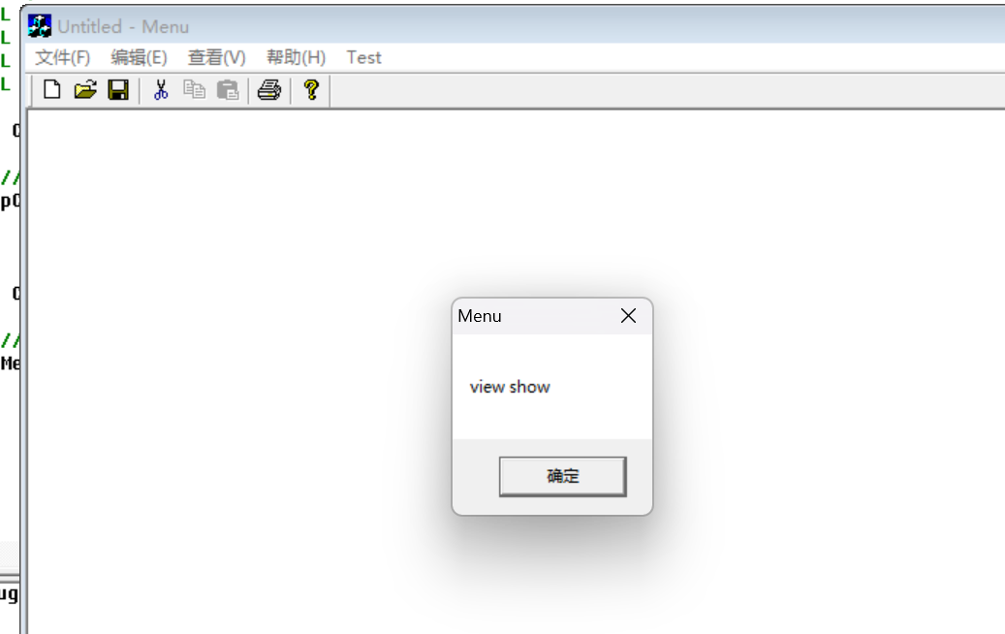Open the 文件(F) menu
Screen dimensions: 1005x634
(62, 58)
